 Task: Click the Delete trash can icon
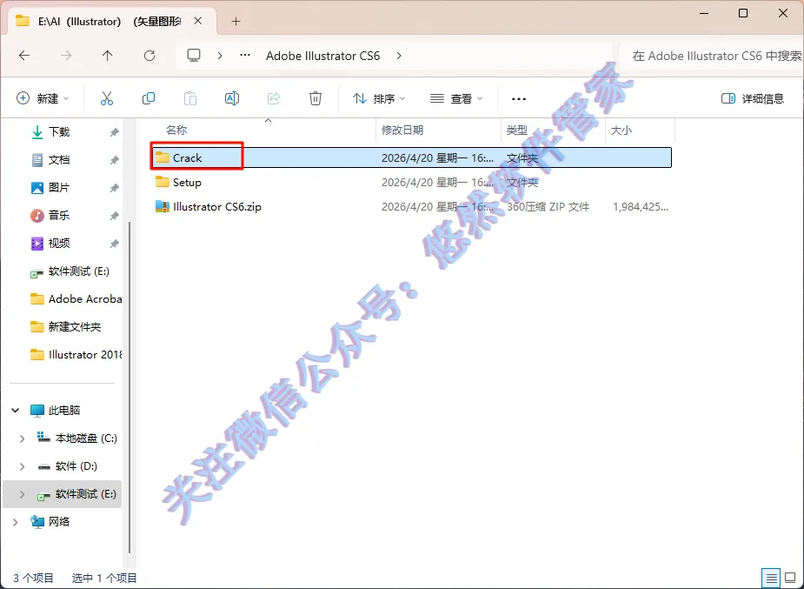[316, 98]
